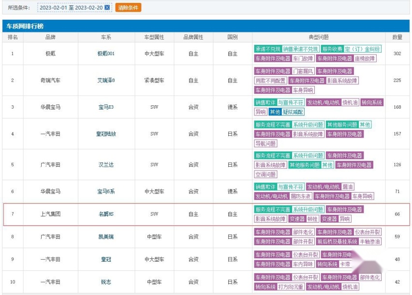Screen dimensions: 412x295
Task: Click the 车质网排行榜 table title
Action: click(x=25, y=26)
